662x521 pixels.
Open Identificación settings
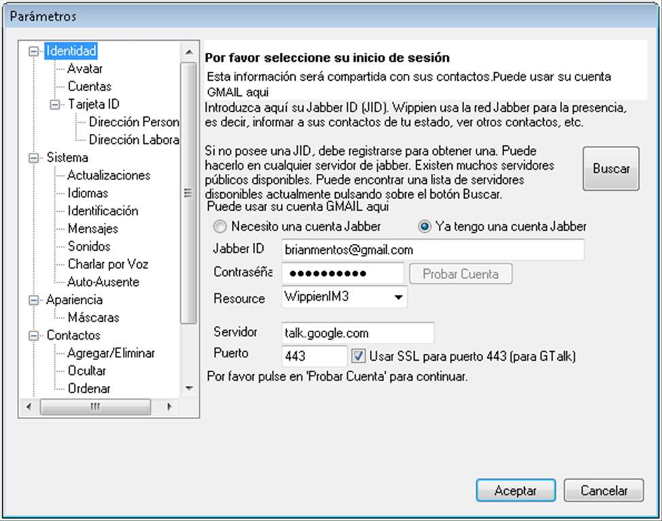[x=103, y=211]
